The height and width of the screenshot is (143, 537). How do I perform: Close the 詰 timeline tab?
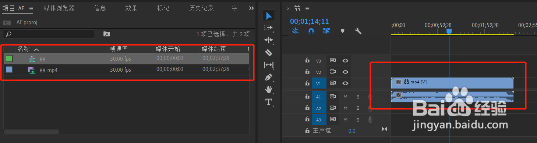click(x=288, y=8)
